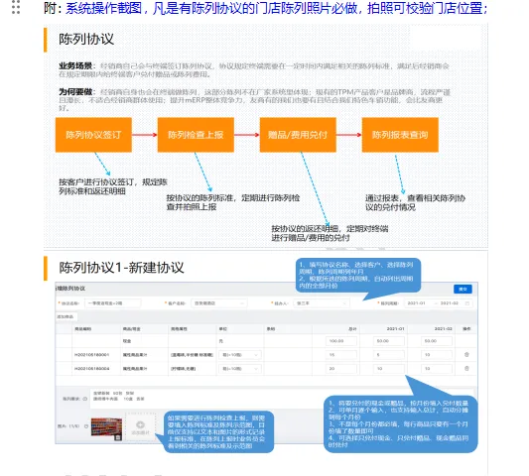The height and width of the screenshot is (476, 529).
Task: Click the 商品/现金 column header
Action: pos(131,328)
